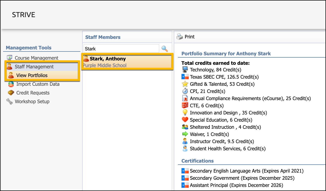The width and height of the screenshot is (326, 191).
Task: Click flag icon next to Secondary English Language Arts
Action: pyautogui.click(x=185, y=171)
